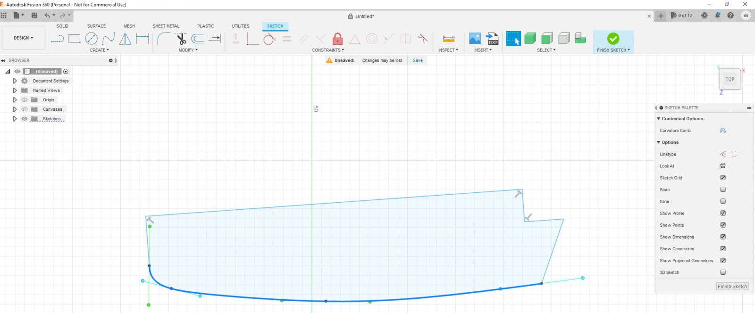Open the CONSTRAINTS dropdown menu

[x=328, y=50]
